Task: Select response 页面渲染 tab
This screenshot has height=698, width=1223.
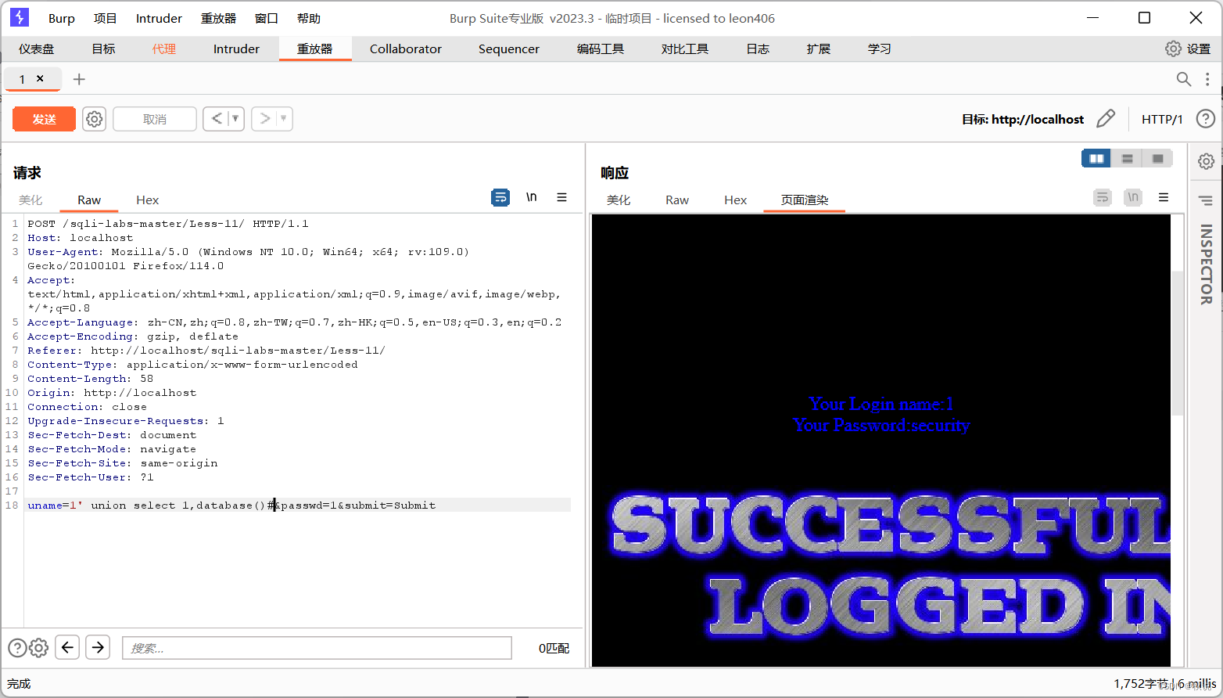Action: 805,200
